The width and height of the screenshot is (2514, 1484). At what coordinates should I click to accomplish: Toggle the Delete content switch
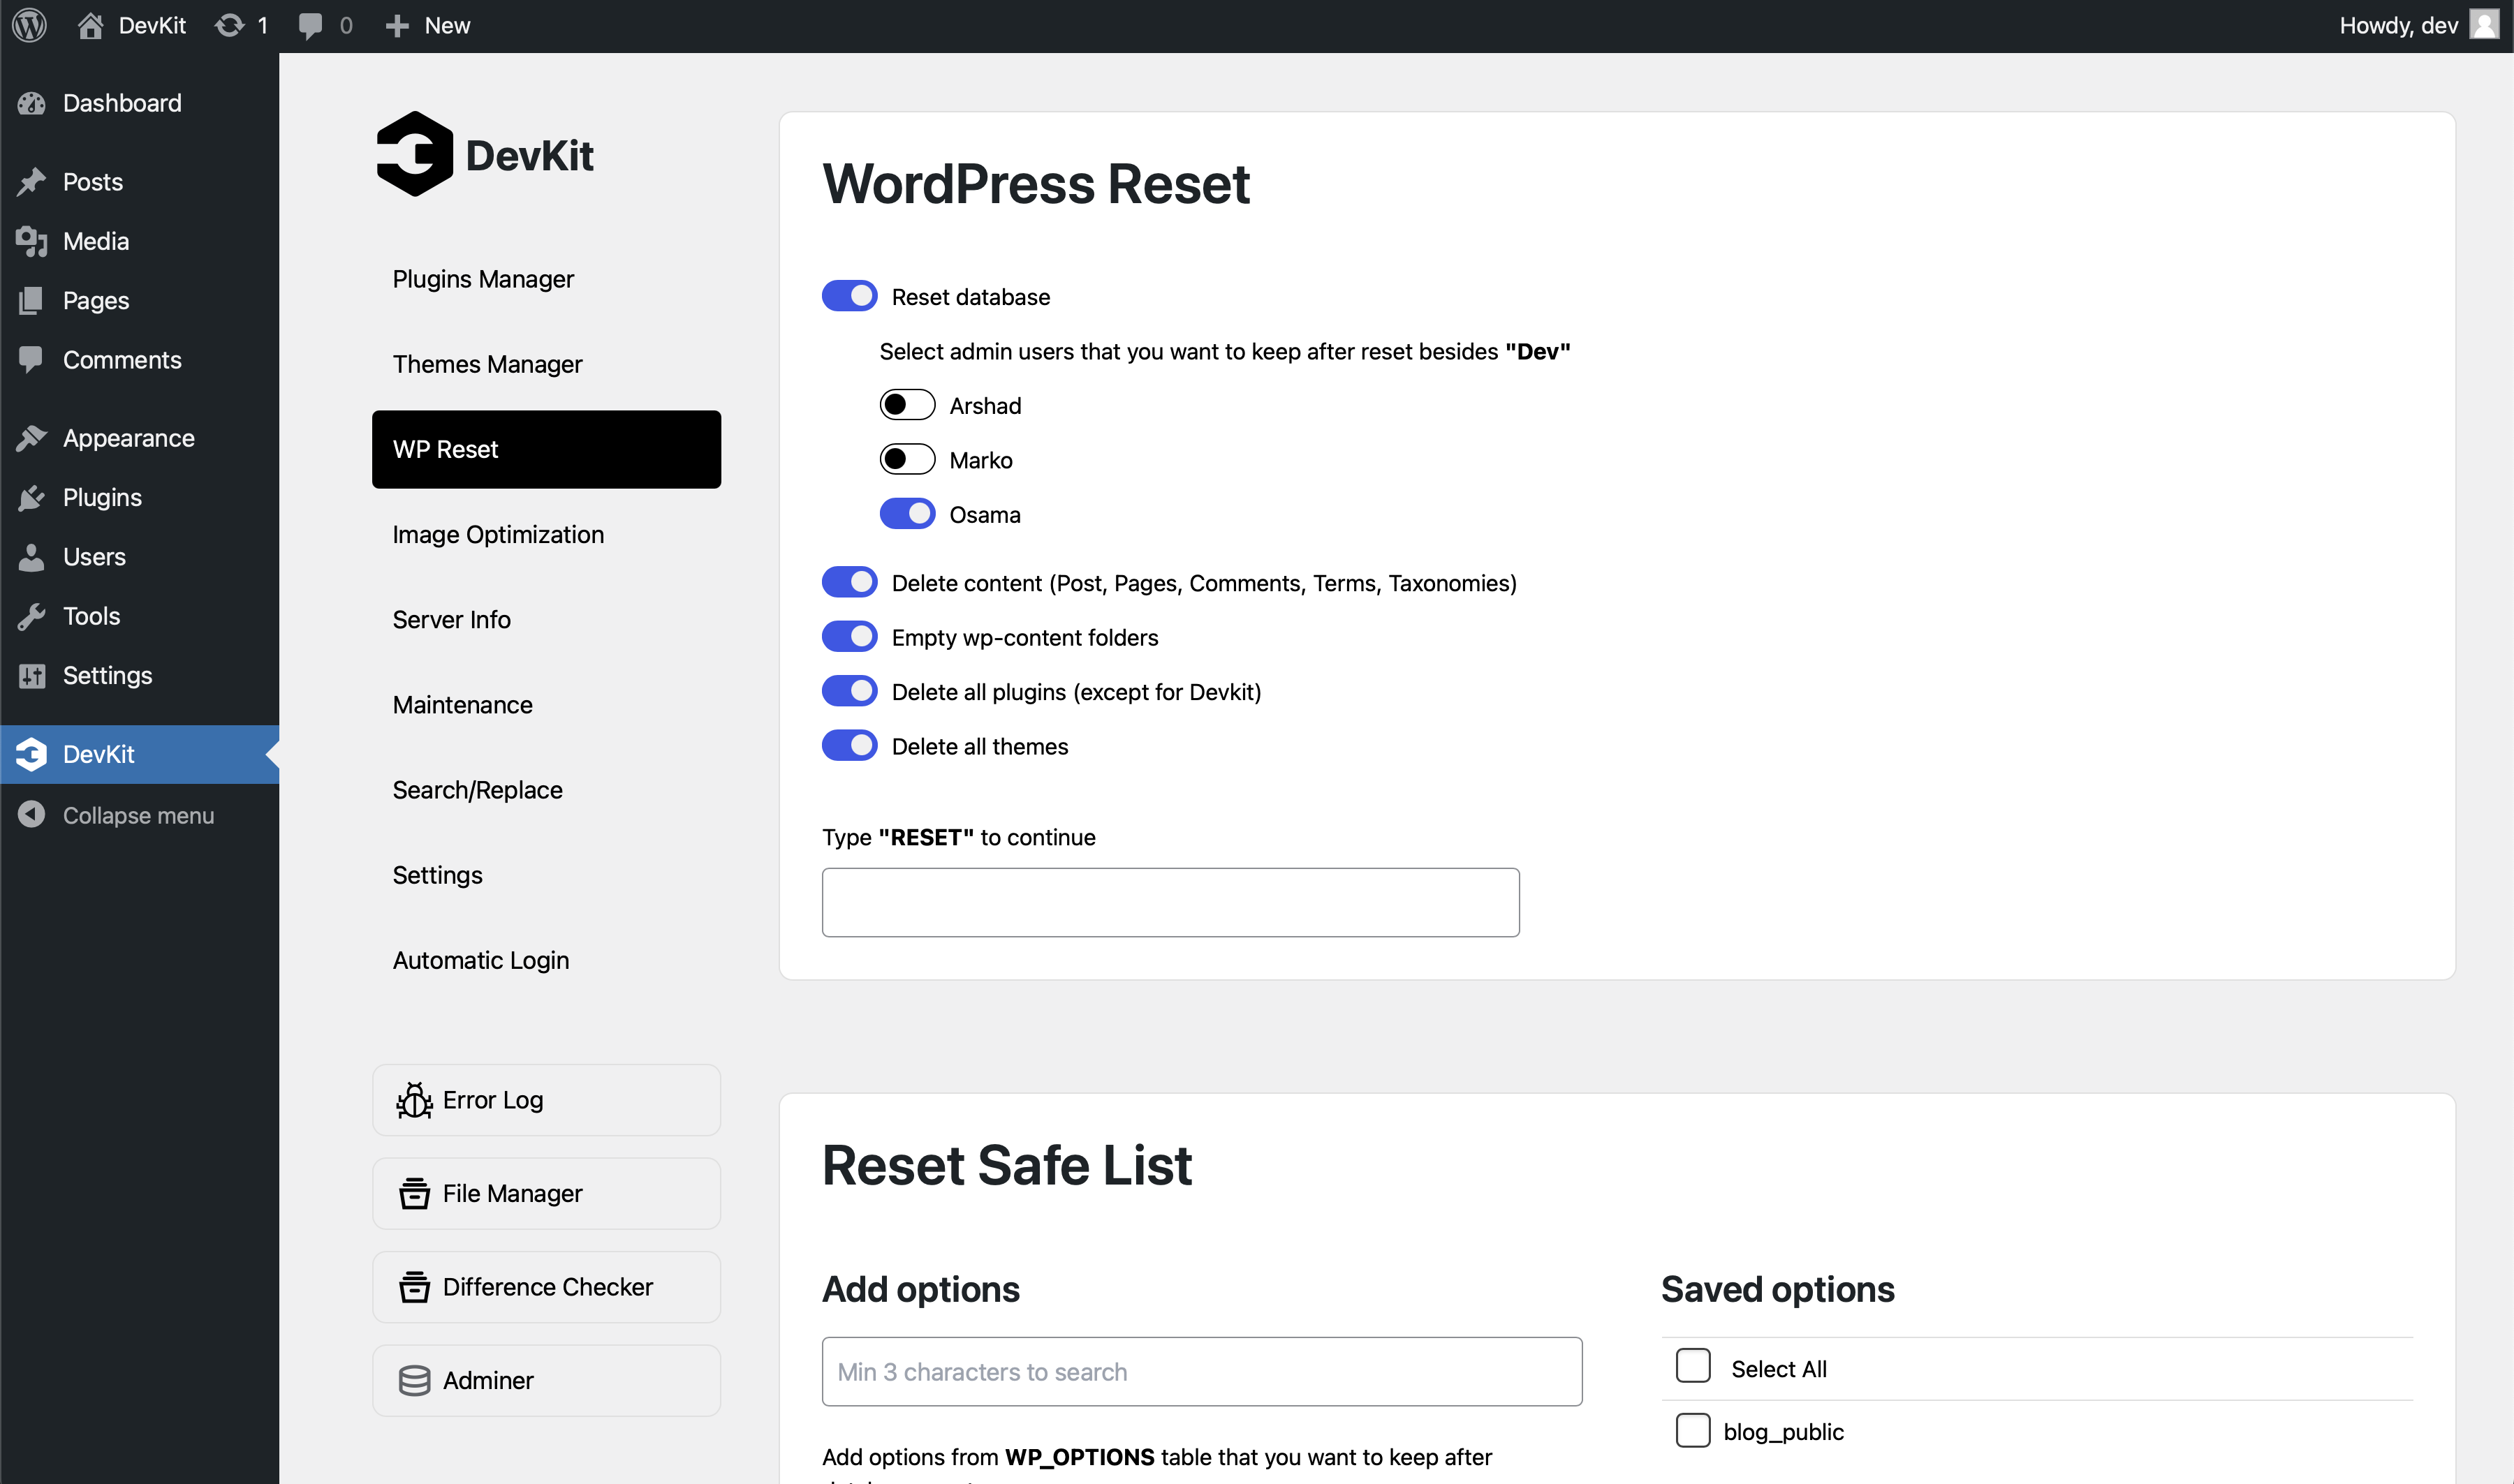pos(849,582)
